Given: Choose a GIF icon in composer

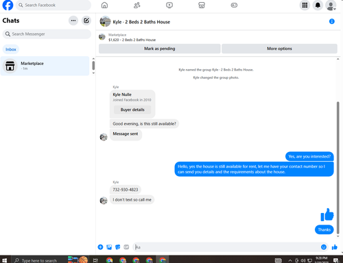Looking at the screenshot, I should pos(126,247).
